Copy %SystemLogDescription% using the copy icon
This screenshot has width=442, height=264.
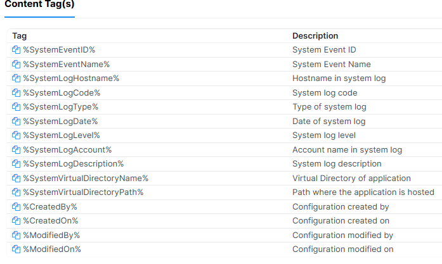click(x=16, y=164)
